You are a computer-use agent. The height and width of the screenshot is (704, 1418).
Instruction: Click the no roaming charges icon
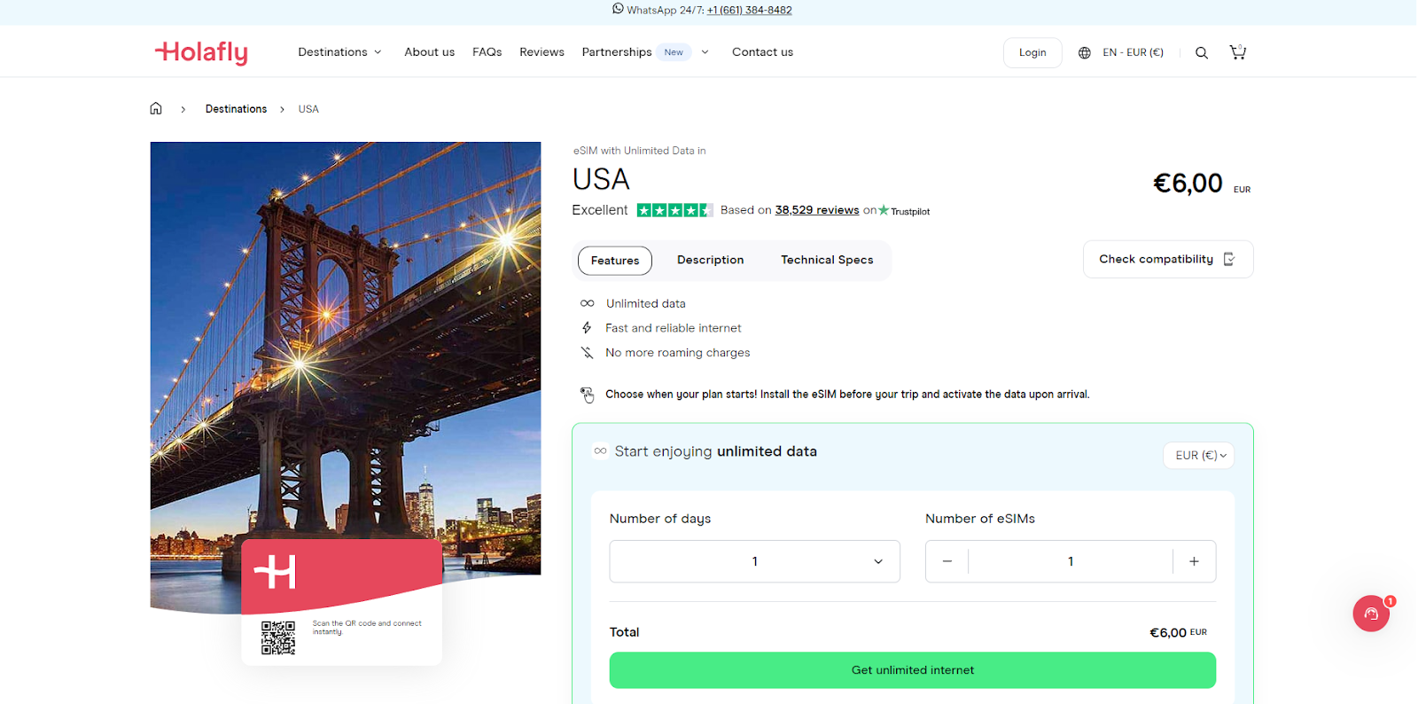[587, 353]
